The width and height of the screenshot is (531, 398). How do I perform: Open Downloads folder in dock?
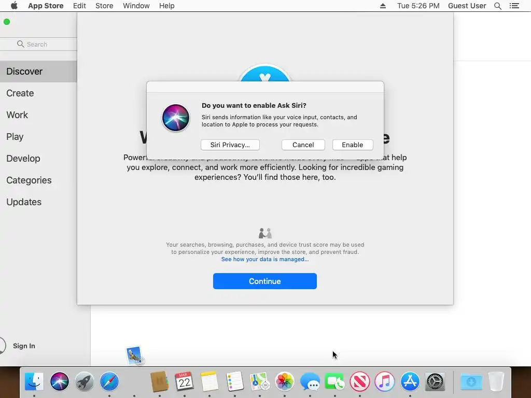point(471,381)
